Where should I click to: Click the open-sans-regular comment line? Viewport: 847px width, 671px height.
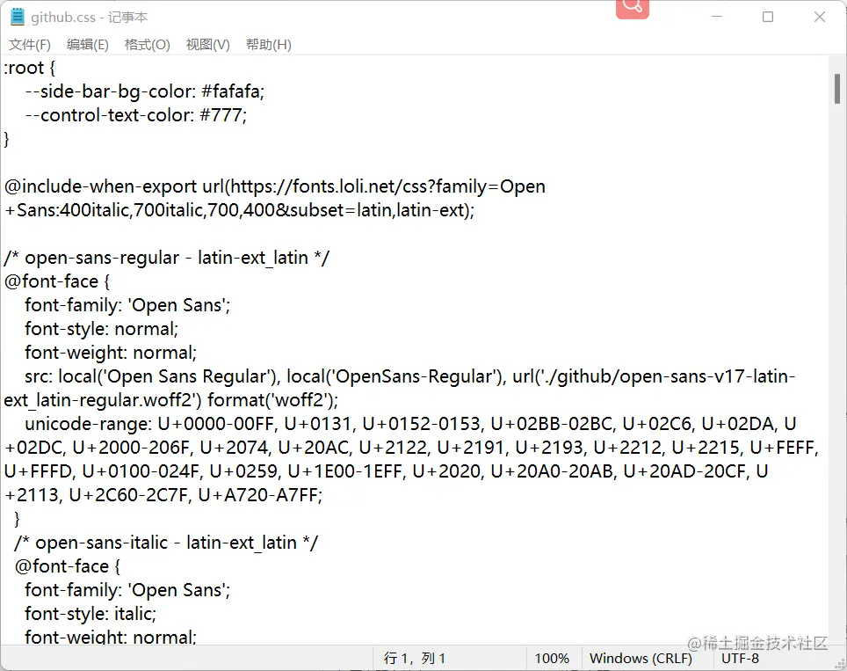166,258
